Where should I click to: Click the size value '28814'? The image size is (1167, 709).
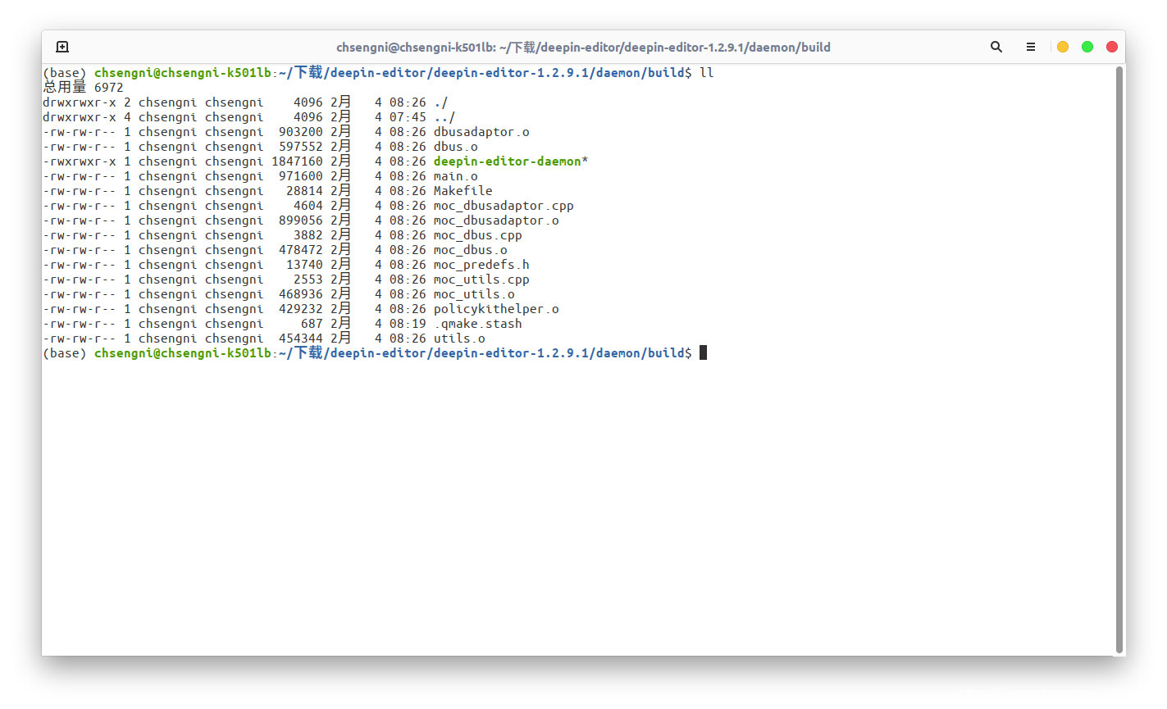pos(304,191)
